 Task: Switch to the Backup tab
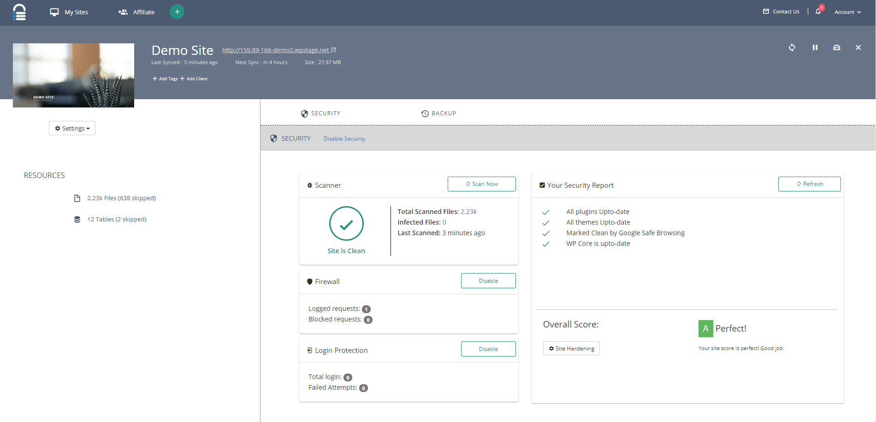[438, 113]
